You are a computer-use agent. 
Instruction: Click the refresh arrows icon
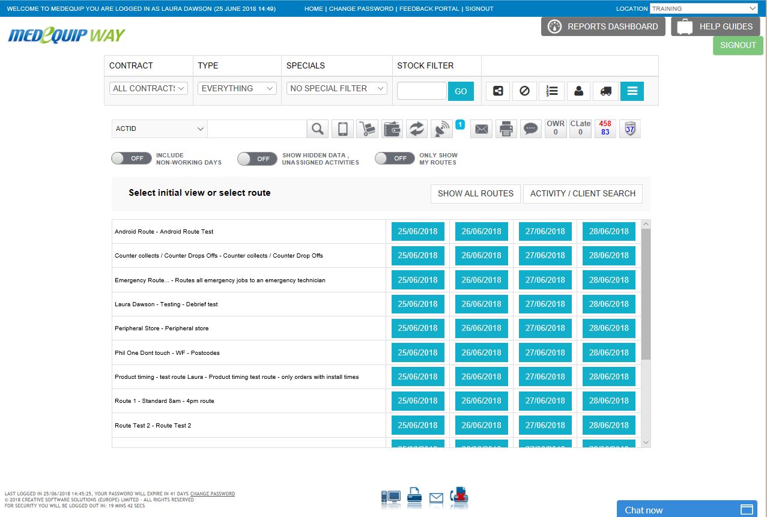tap(416, 128)
